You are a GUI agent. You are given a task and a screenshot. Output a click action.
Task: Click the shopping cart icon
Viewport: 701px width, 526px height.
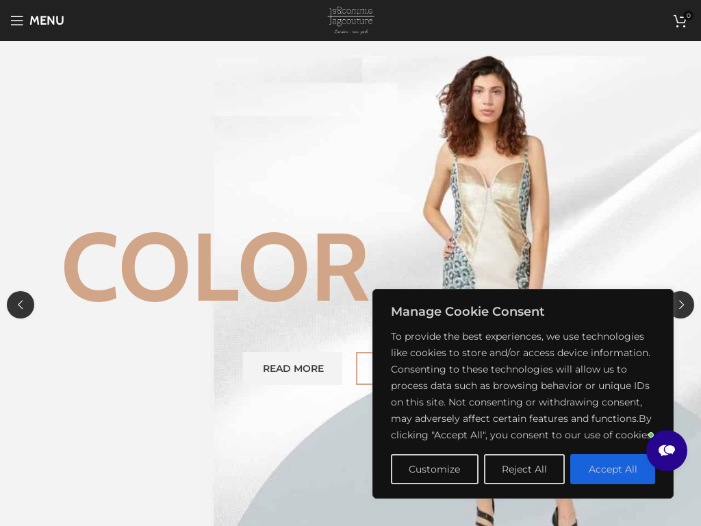click(679, 21)
